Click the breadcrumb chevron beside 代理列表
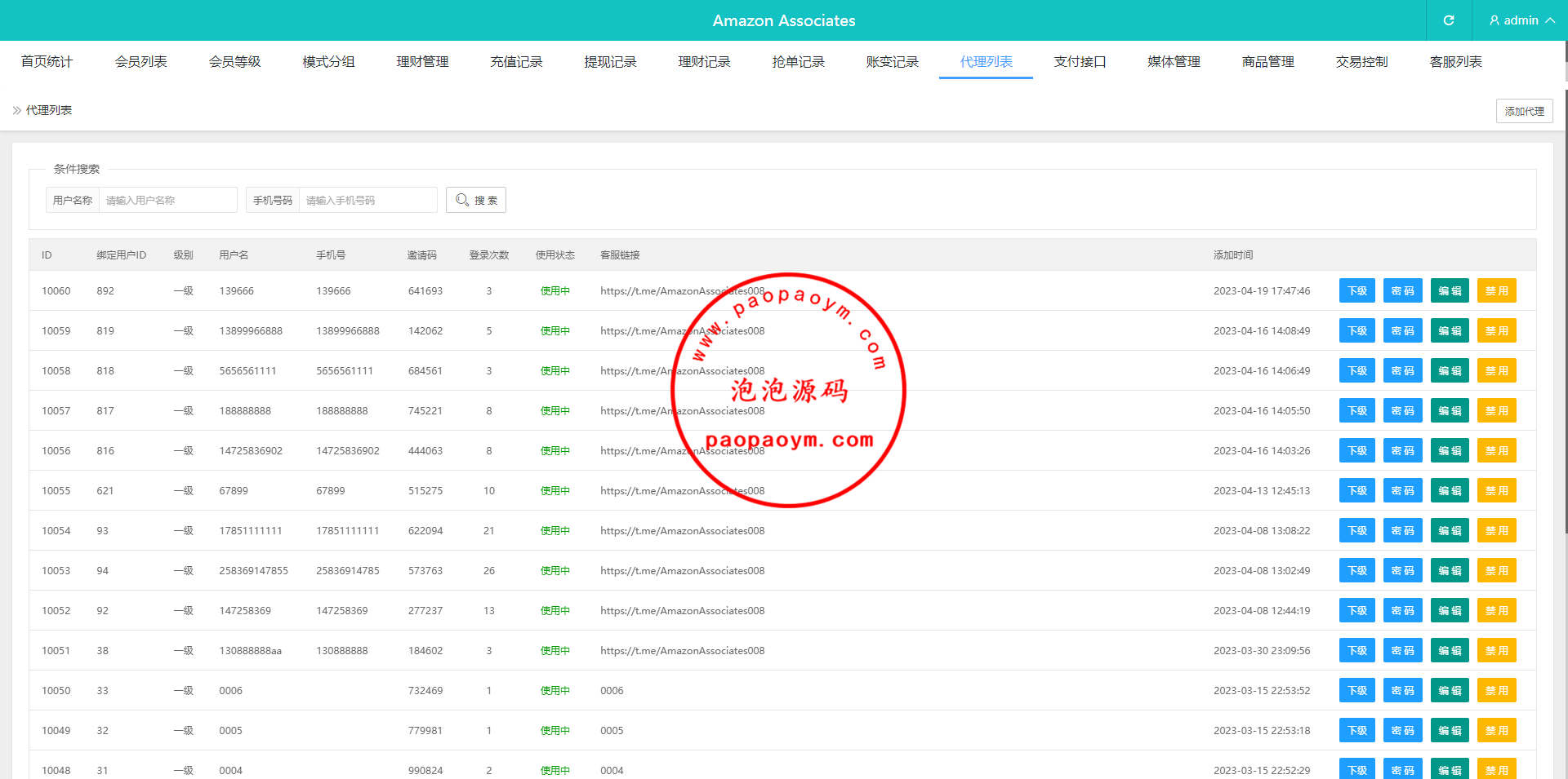Screen dimensions: 1568x779 (x=17, y=110)
